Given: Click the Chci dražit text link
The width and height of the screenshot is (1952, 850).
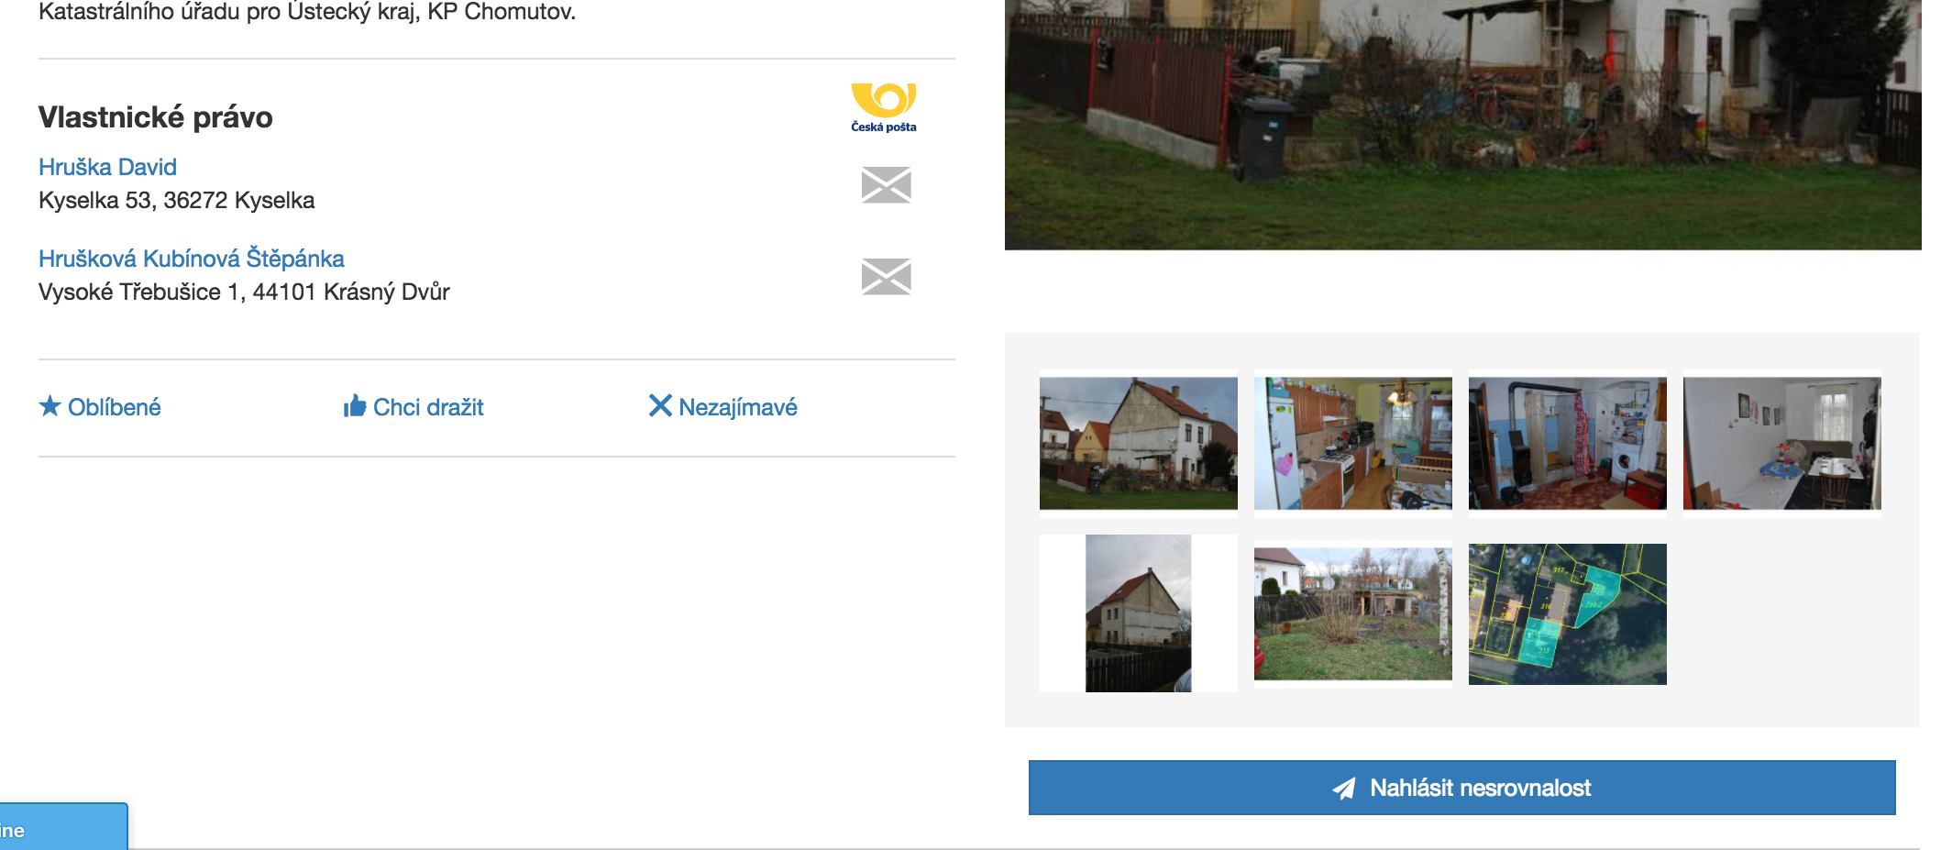Looking at the screenshot, I should [x=428, y=407].
